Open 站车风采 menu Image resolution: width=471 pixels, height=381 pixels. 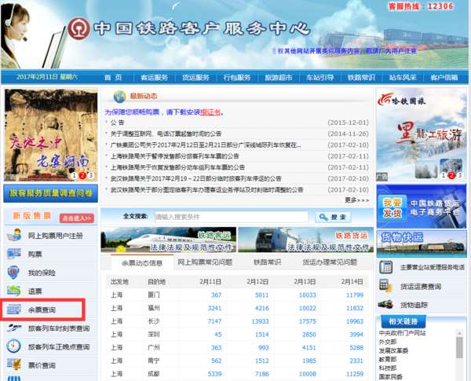coord(403,77)
